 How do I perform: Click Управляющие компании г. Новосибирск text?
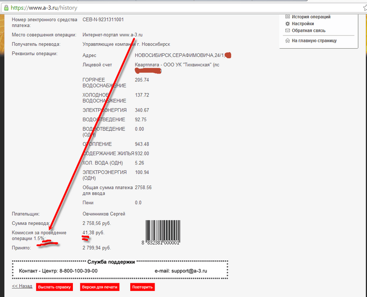(126, 44)
